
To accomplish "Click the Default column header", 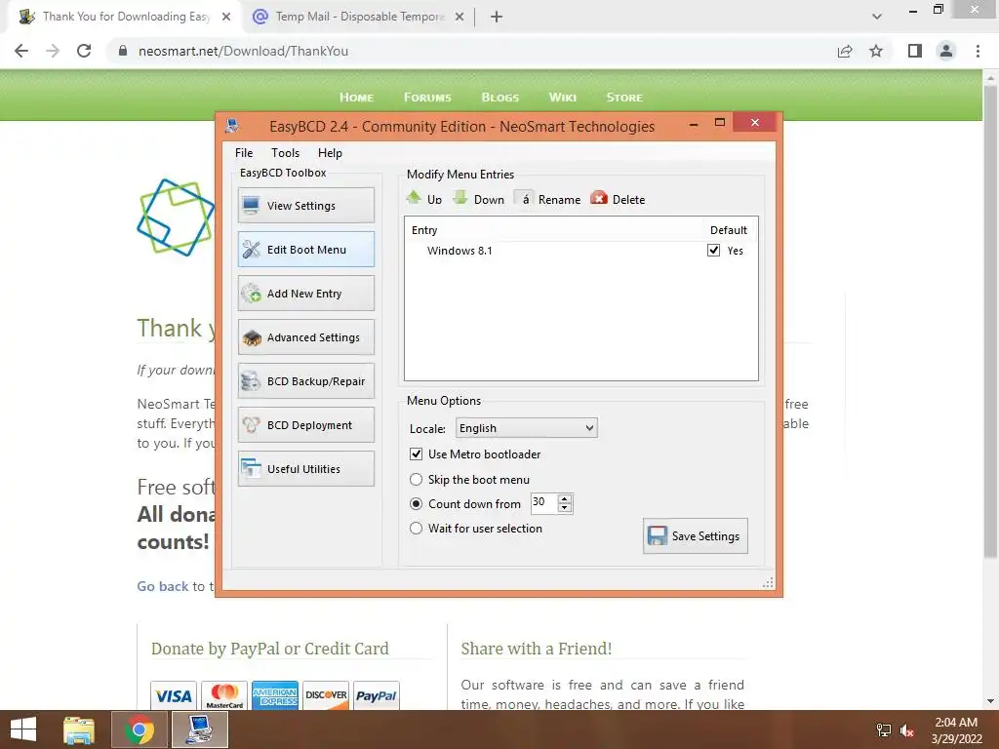I will (x=728, y=230).
